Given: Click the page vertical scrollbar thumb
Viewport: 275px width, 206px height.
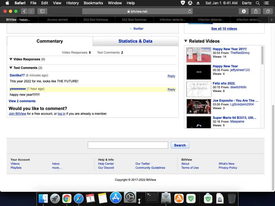Looking at the screenshot, I should click(273, 147).
